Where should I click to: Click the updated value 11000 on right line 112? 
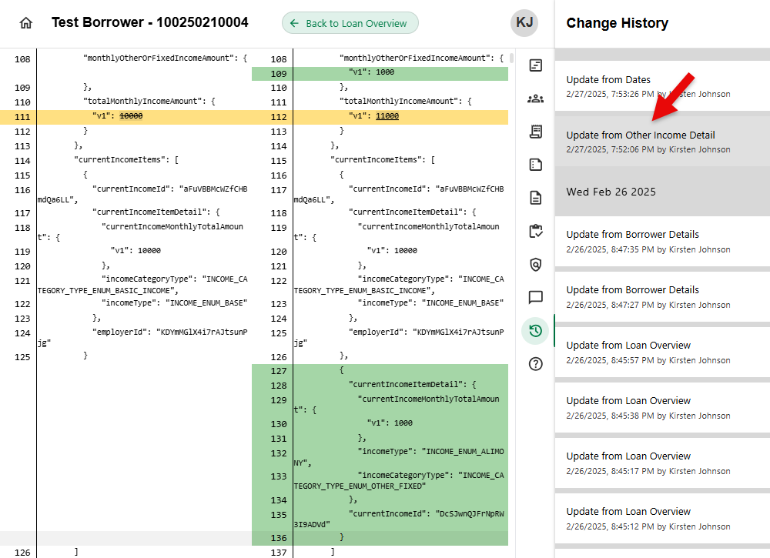point(387,116)
